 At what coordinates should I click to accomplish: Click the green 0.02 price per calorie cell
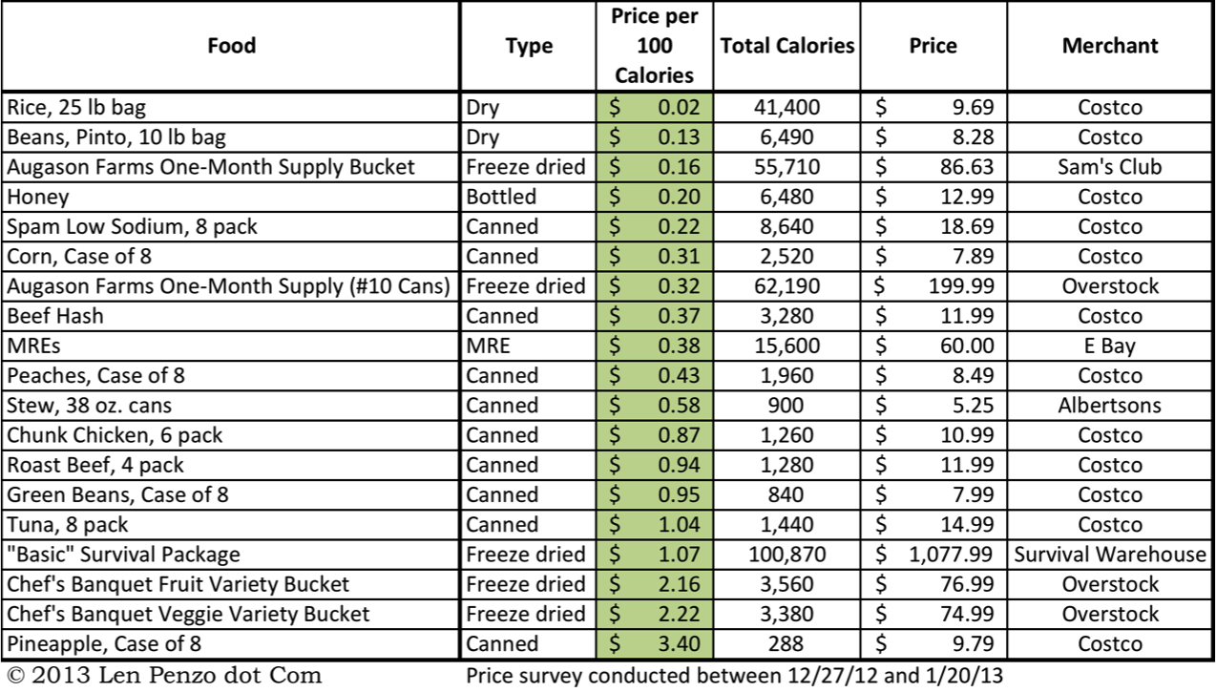point(655,108)
